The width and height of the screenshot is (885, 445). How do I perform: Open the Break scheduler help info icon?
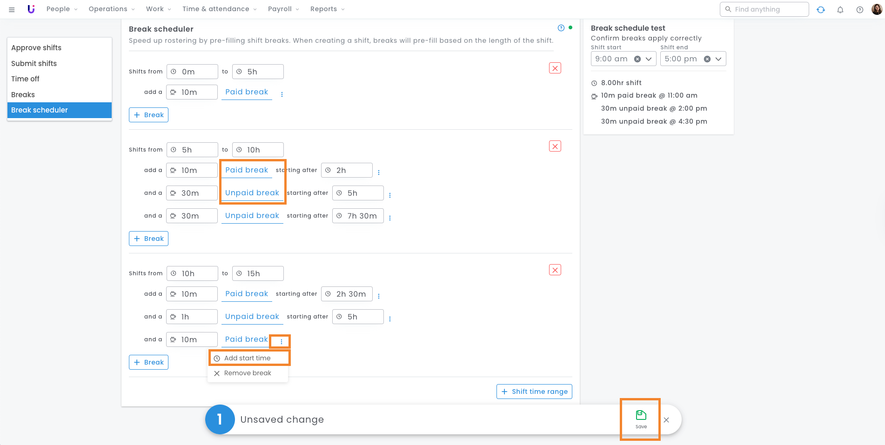point(561,28)
